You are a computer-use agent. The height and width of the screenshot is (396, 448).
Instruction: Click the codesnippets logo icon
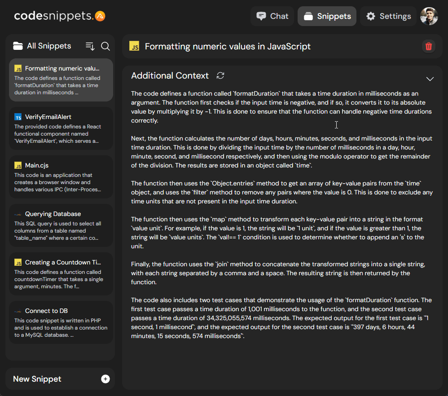click(100, 16)
